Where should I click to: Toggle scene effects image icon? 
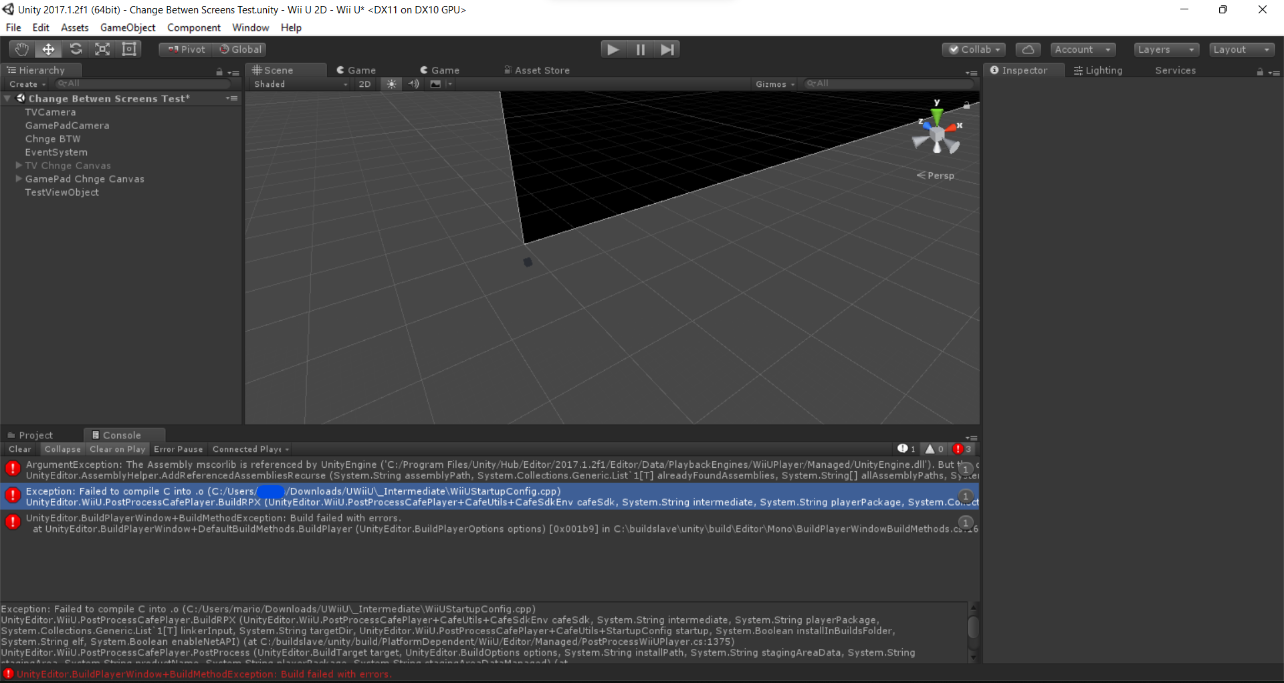point(436,84)
